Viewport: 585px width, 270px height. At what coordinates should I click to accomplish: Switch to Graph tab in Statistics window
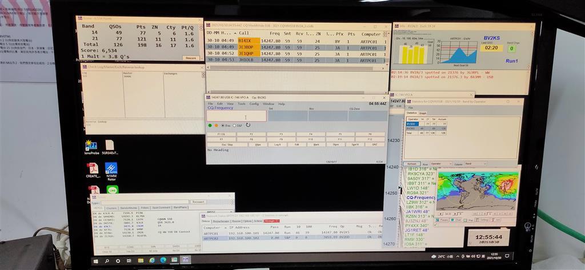tap(423, 113)
